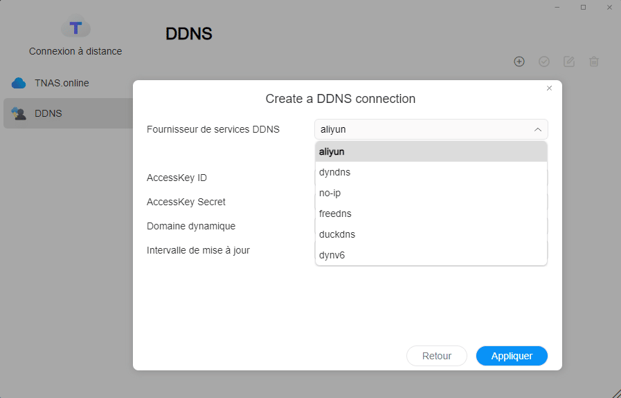Switch to the DDNS sidebar item
Viewport: 621px width, 398px height.
48,113
